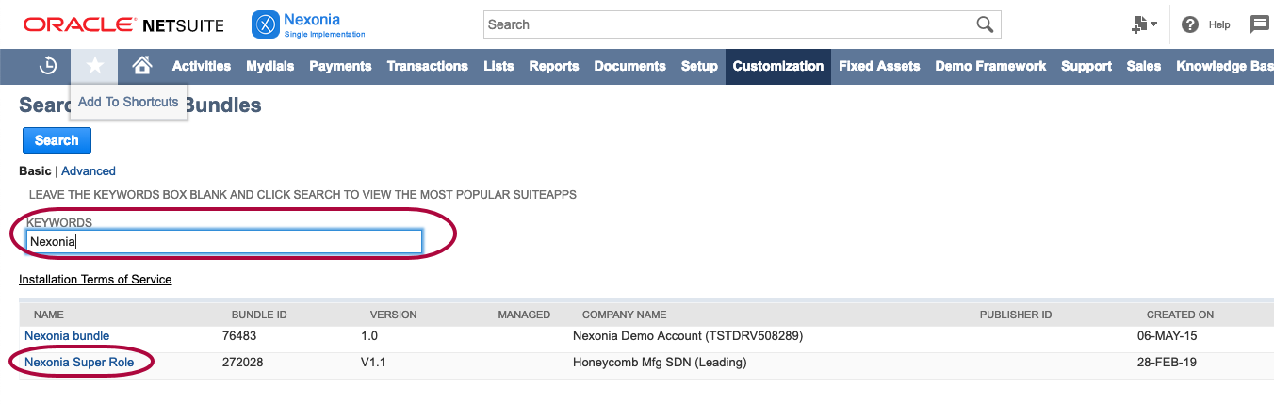Open Help via question mark icon
The width and height of the screenshot is (1274, 404).
click(x=1190, y=24)
